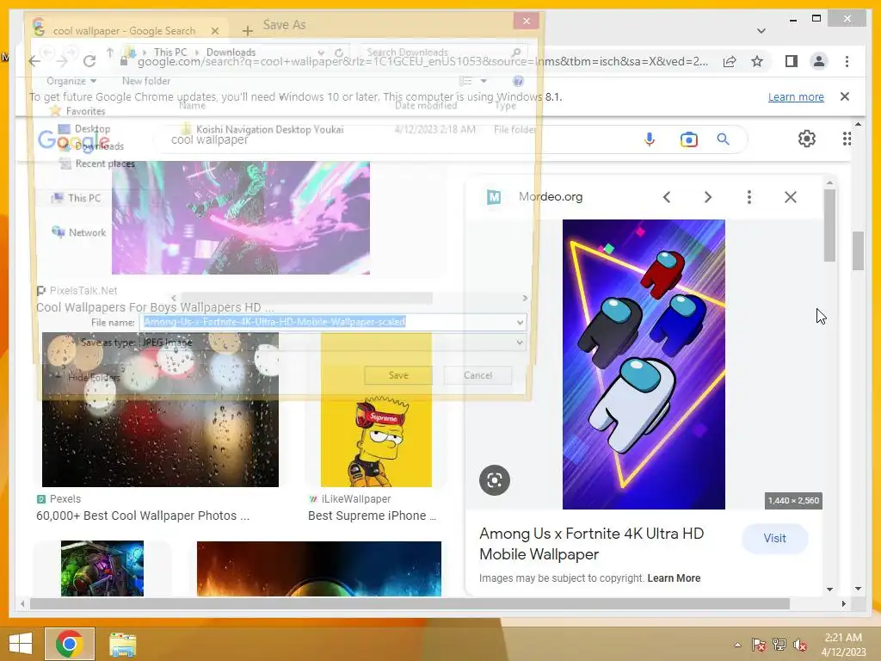Screen dimensions: 881x661
Task: Click the Chrome address bar URL
Action: (x=422, y=61)
